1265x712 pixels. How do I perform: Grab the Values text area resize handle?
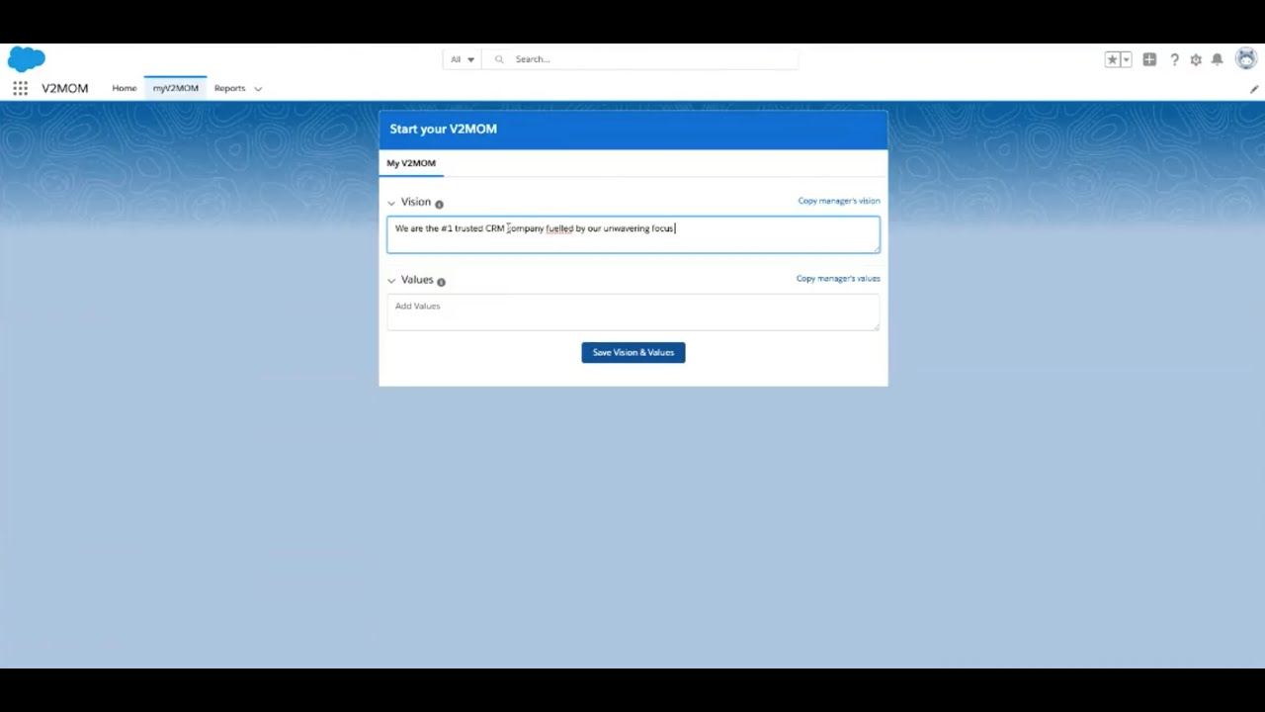(x=876, y=326)
